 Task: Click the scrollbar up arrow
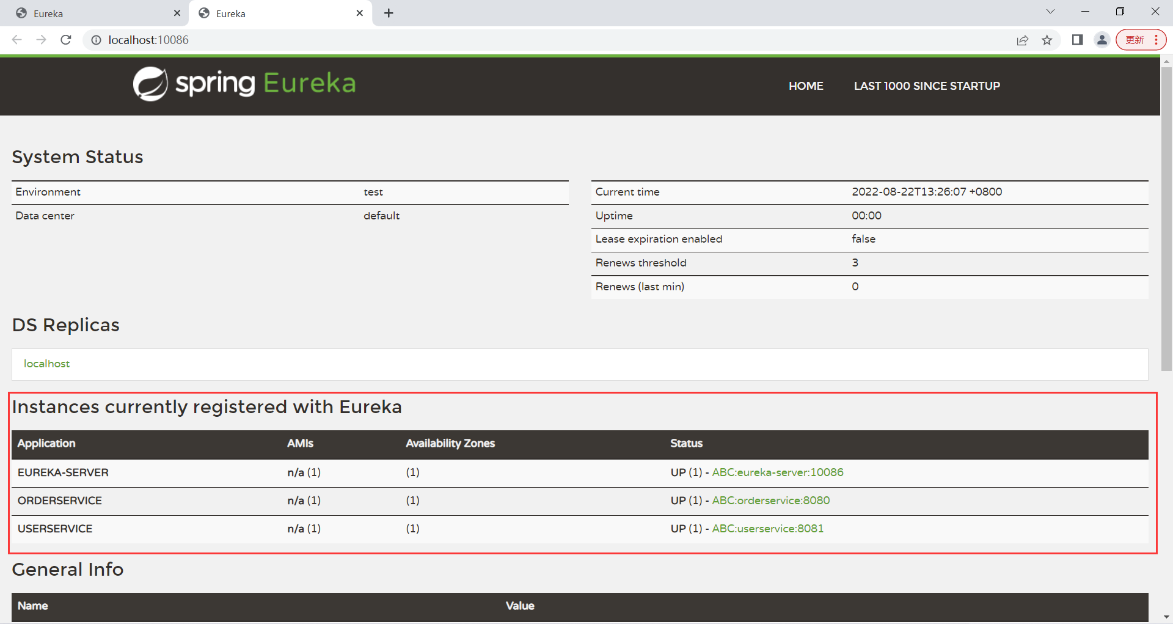pyautogui.click(x=1166, y=61)
